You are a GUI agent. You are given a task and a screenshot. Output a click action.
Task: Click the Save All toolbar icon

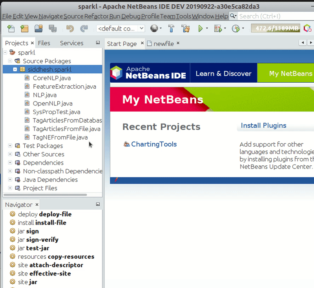[x=53, y=29]
